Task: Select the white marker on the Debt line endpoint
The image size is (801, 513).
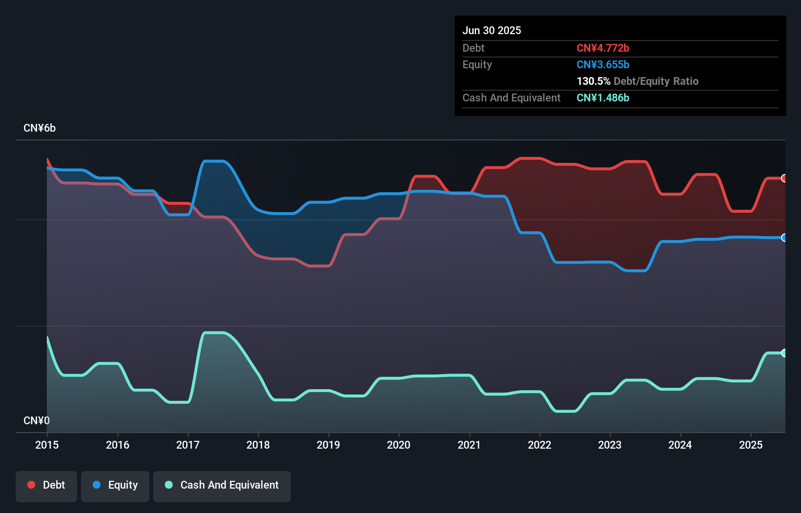Action: (x=783, y=179)
